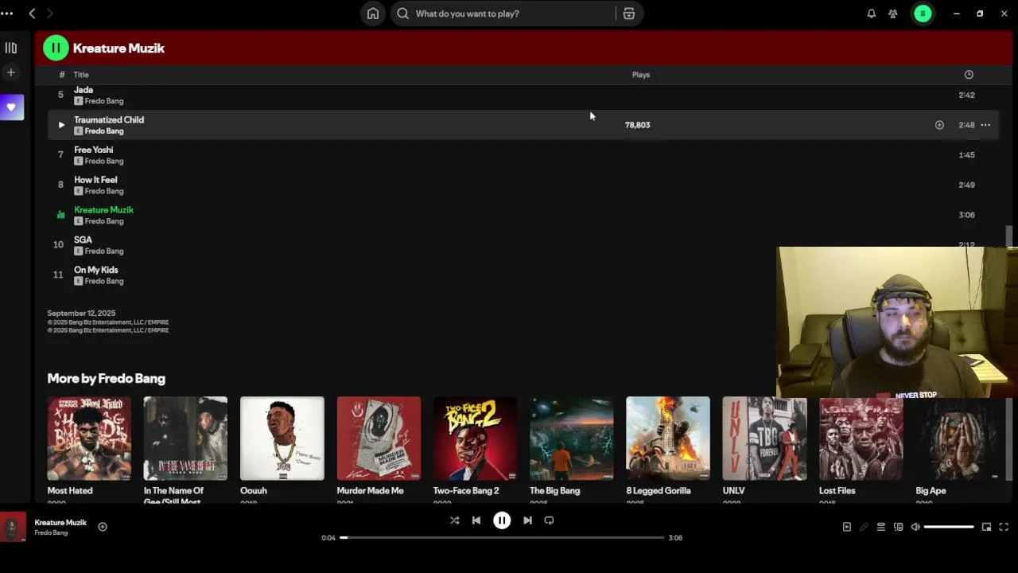Open now playing cover art thumbnail

pyautogui.click(x=12, y=528)
